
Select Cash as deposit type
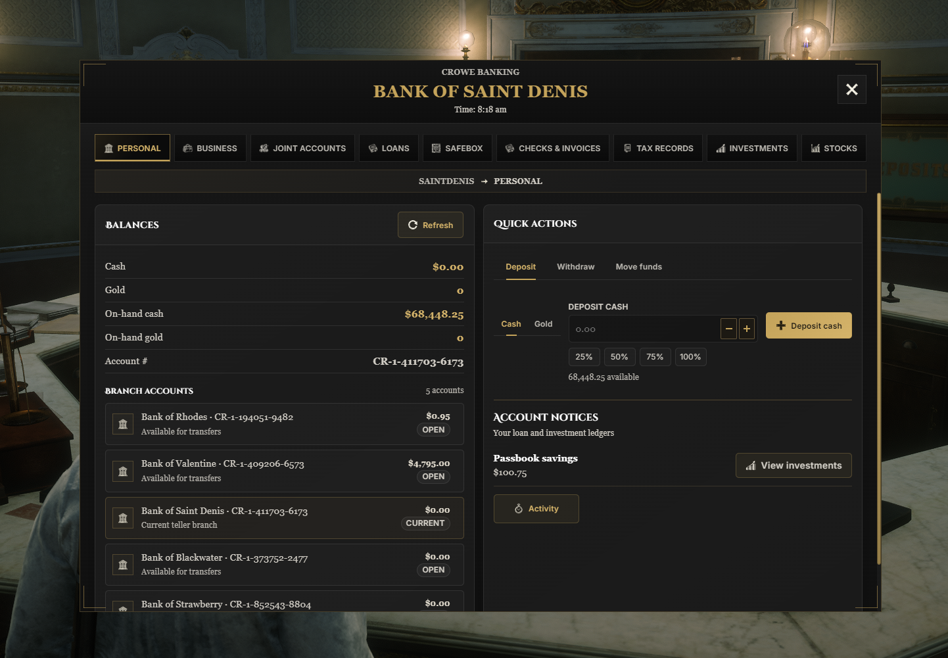(x=511, y=324)
